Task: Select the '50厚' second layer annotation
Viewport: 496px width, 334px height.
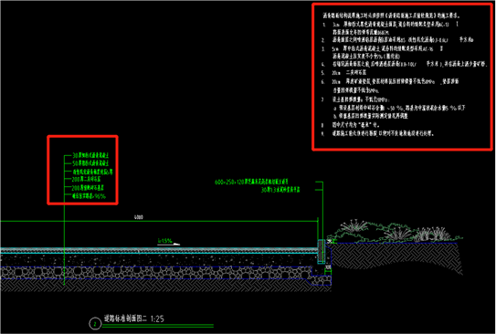Action: pyautogui.click(x=90, y=163)
